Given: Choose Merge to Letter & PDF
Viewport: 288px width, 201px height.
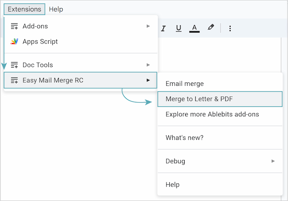Looking at the screenshot, I should coord(220,99).
